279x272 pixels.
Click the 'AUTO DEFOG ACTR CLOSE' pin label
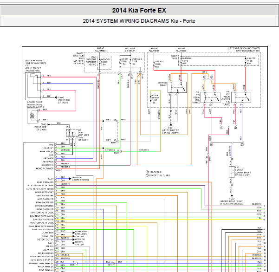point(39,189)
